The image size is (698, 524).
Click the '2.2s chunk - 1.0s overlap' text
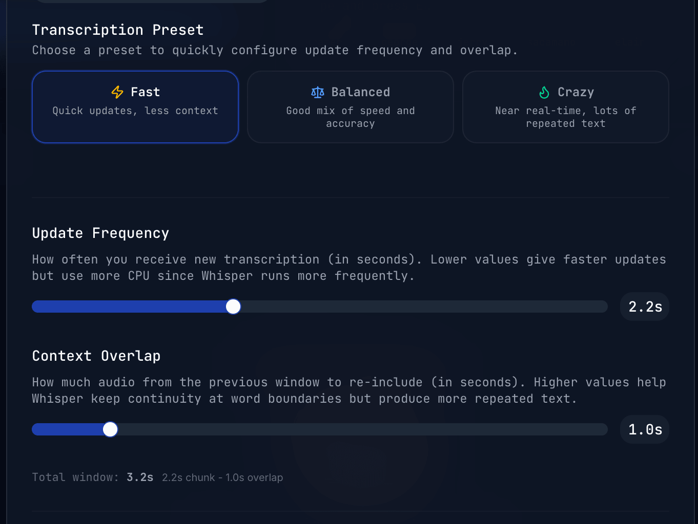pos(222,478)
